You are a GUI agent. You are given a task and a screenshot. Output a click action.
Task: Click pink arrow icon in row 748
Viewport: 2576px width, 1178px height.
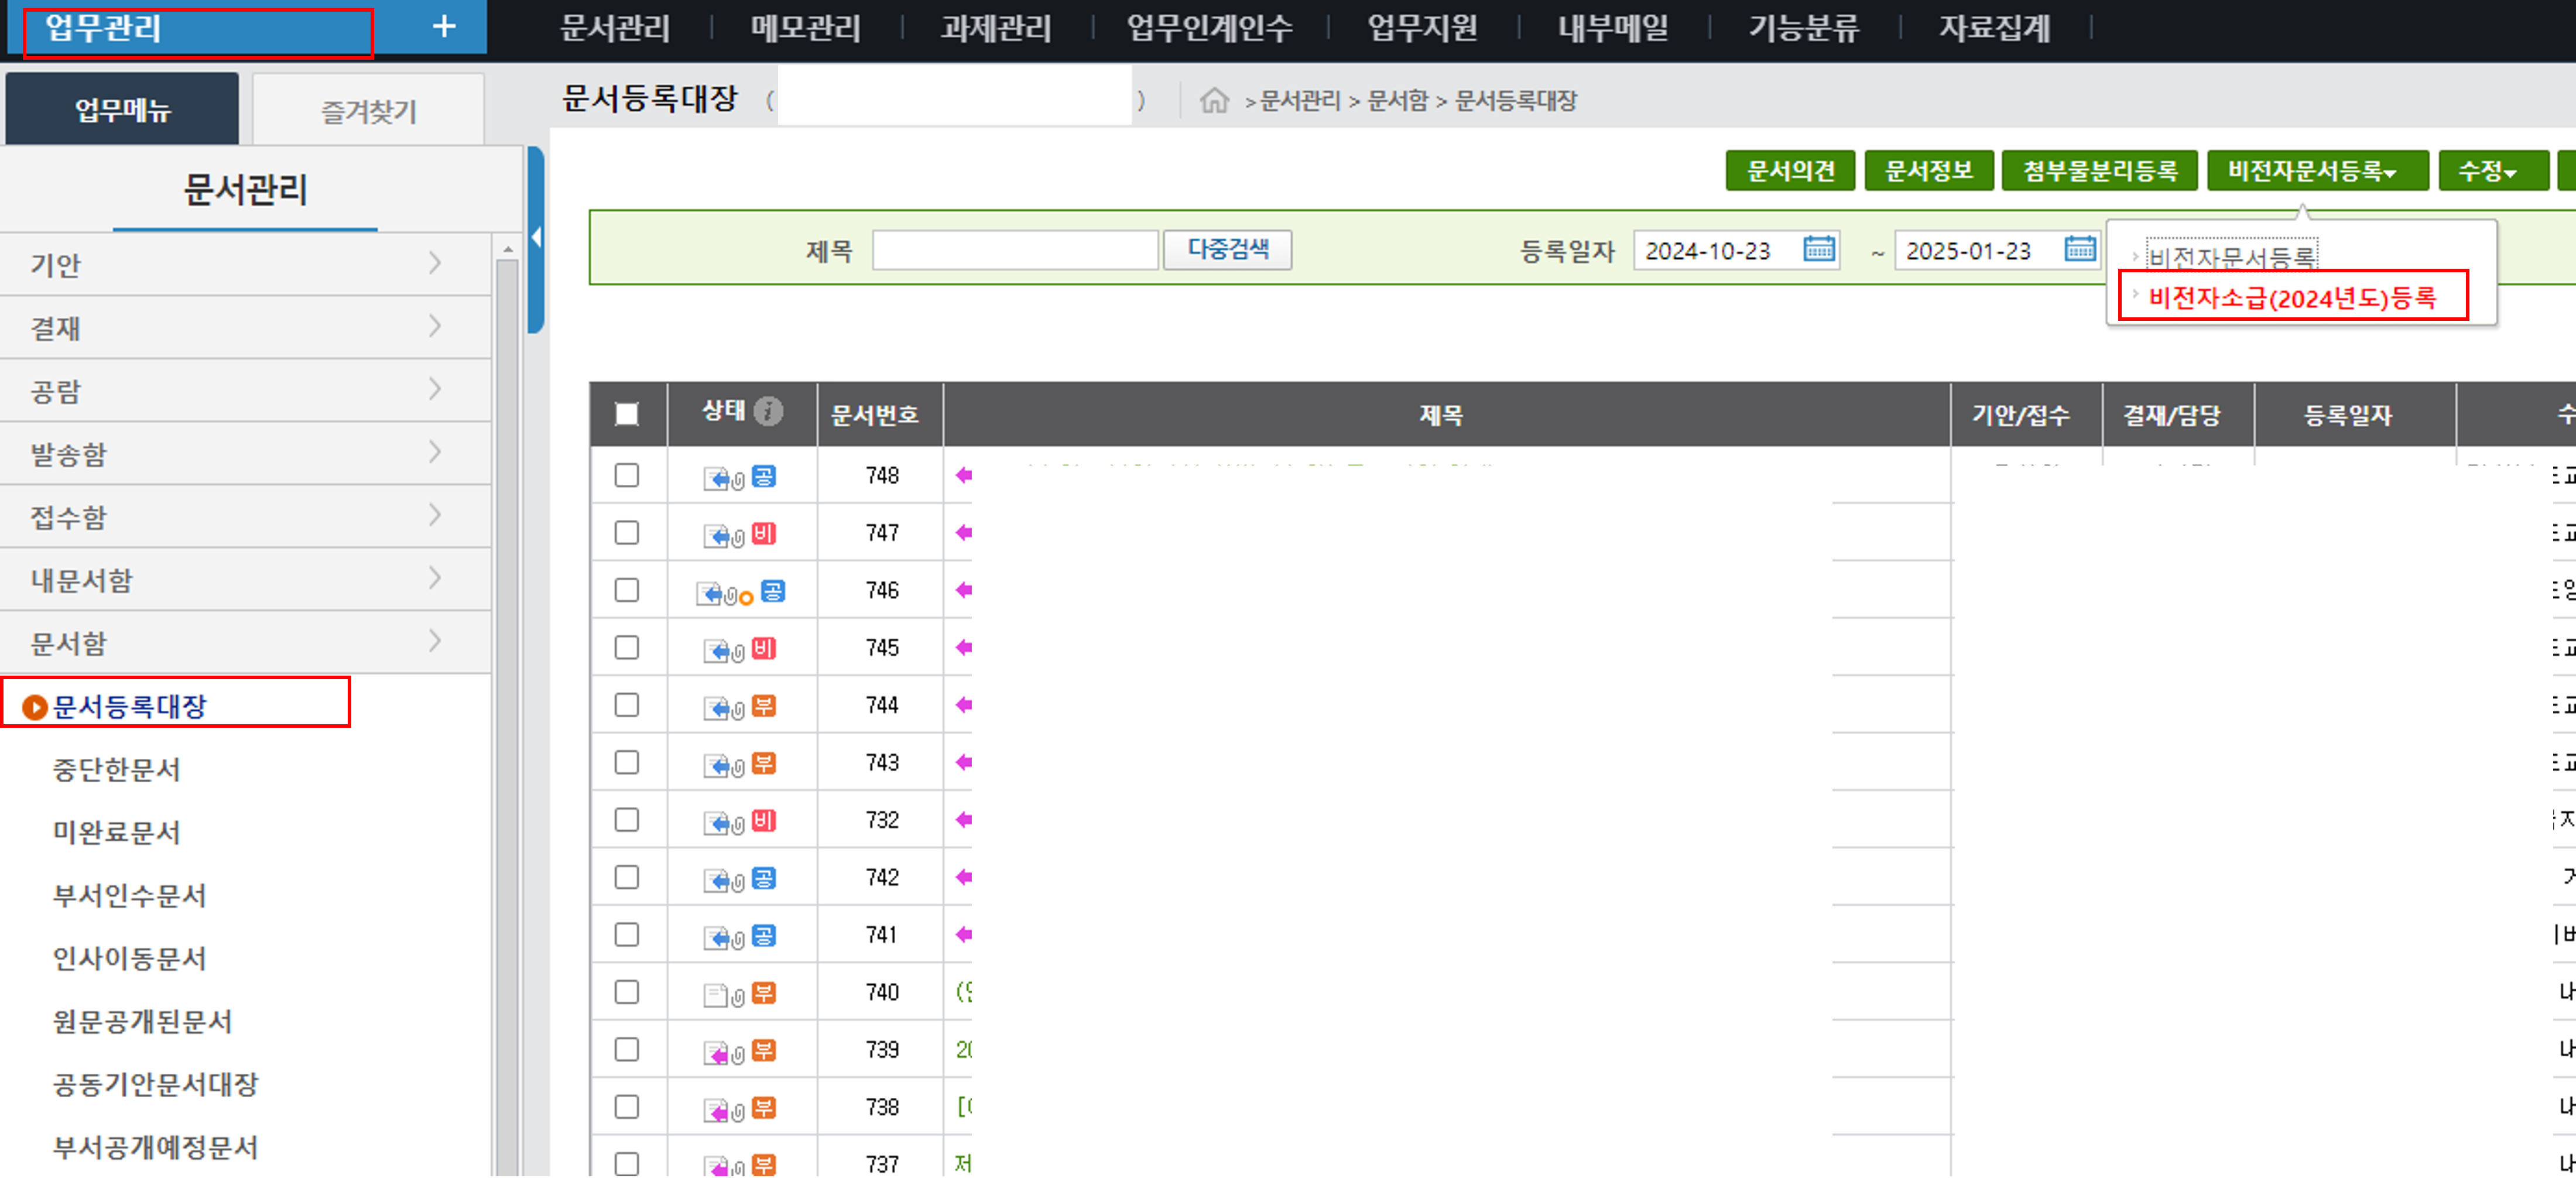(x=963, y=476)
